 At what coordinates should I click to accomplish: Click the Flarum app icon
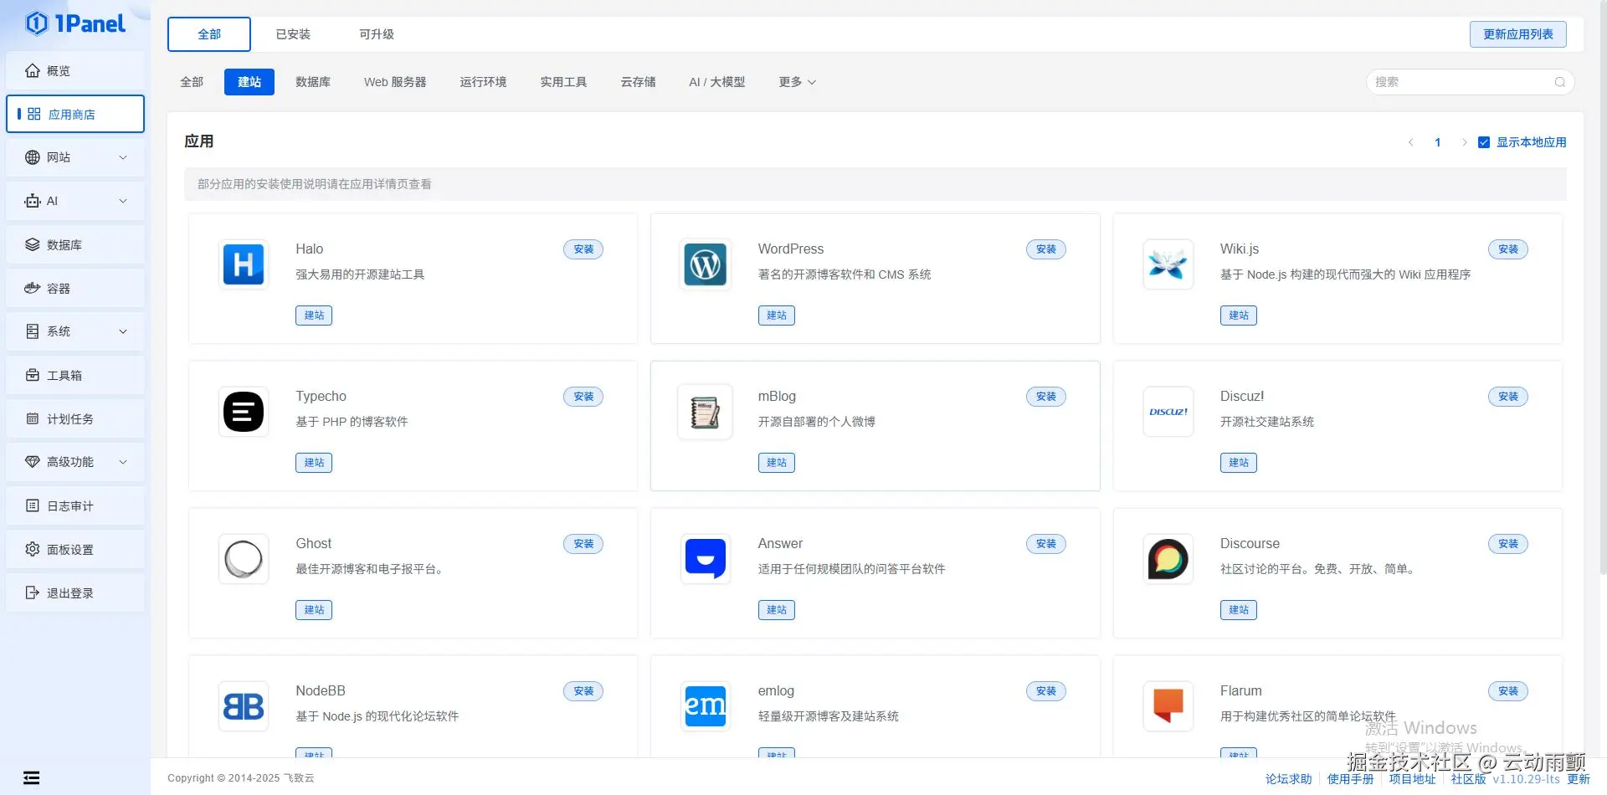(x=1168, y=706)
